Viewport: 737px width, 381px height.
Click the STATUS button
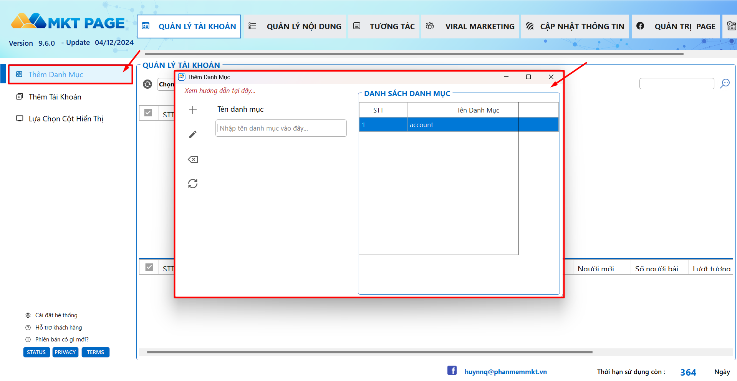coord(36,352)
